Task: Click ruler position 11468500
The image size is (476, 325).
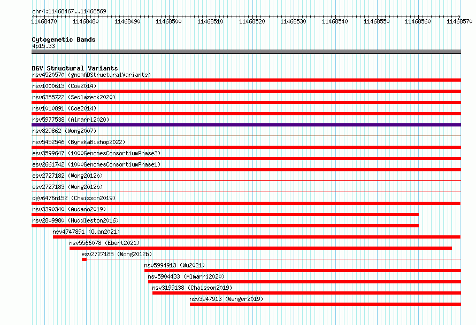Action: [x=169, y=21]
